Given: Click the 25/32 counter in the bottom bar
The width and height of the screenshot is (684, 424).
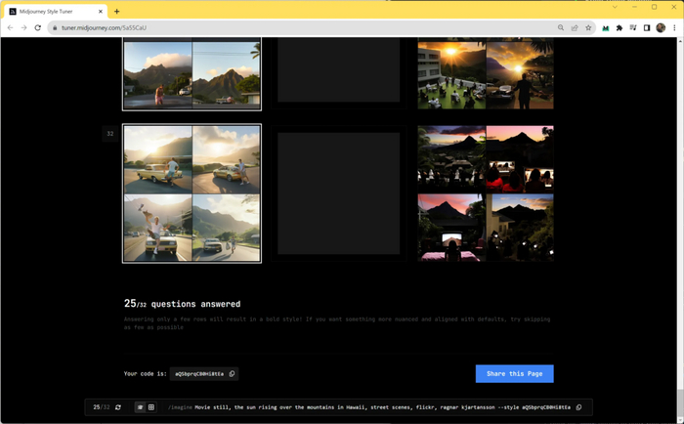Looking at the screenshot, I should [x=102, y=407].
